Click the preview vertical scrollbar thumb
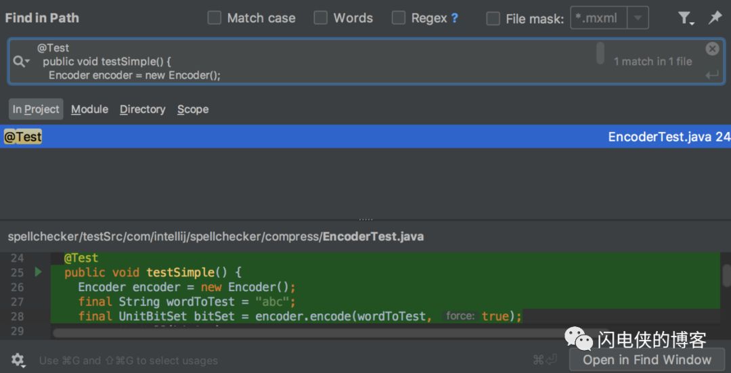The height and width of the screenshot is (373, 731). coord(726,276)
